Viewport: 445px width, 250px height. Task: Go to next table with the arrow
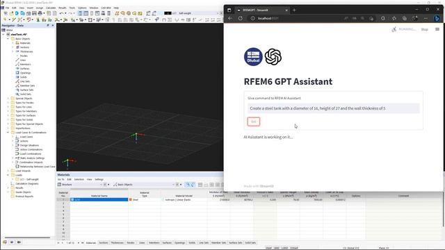click(79, 243)
